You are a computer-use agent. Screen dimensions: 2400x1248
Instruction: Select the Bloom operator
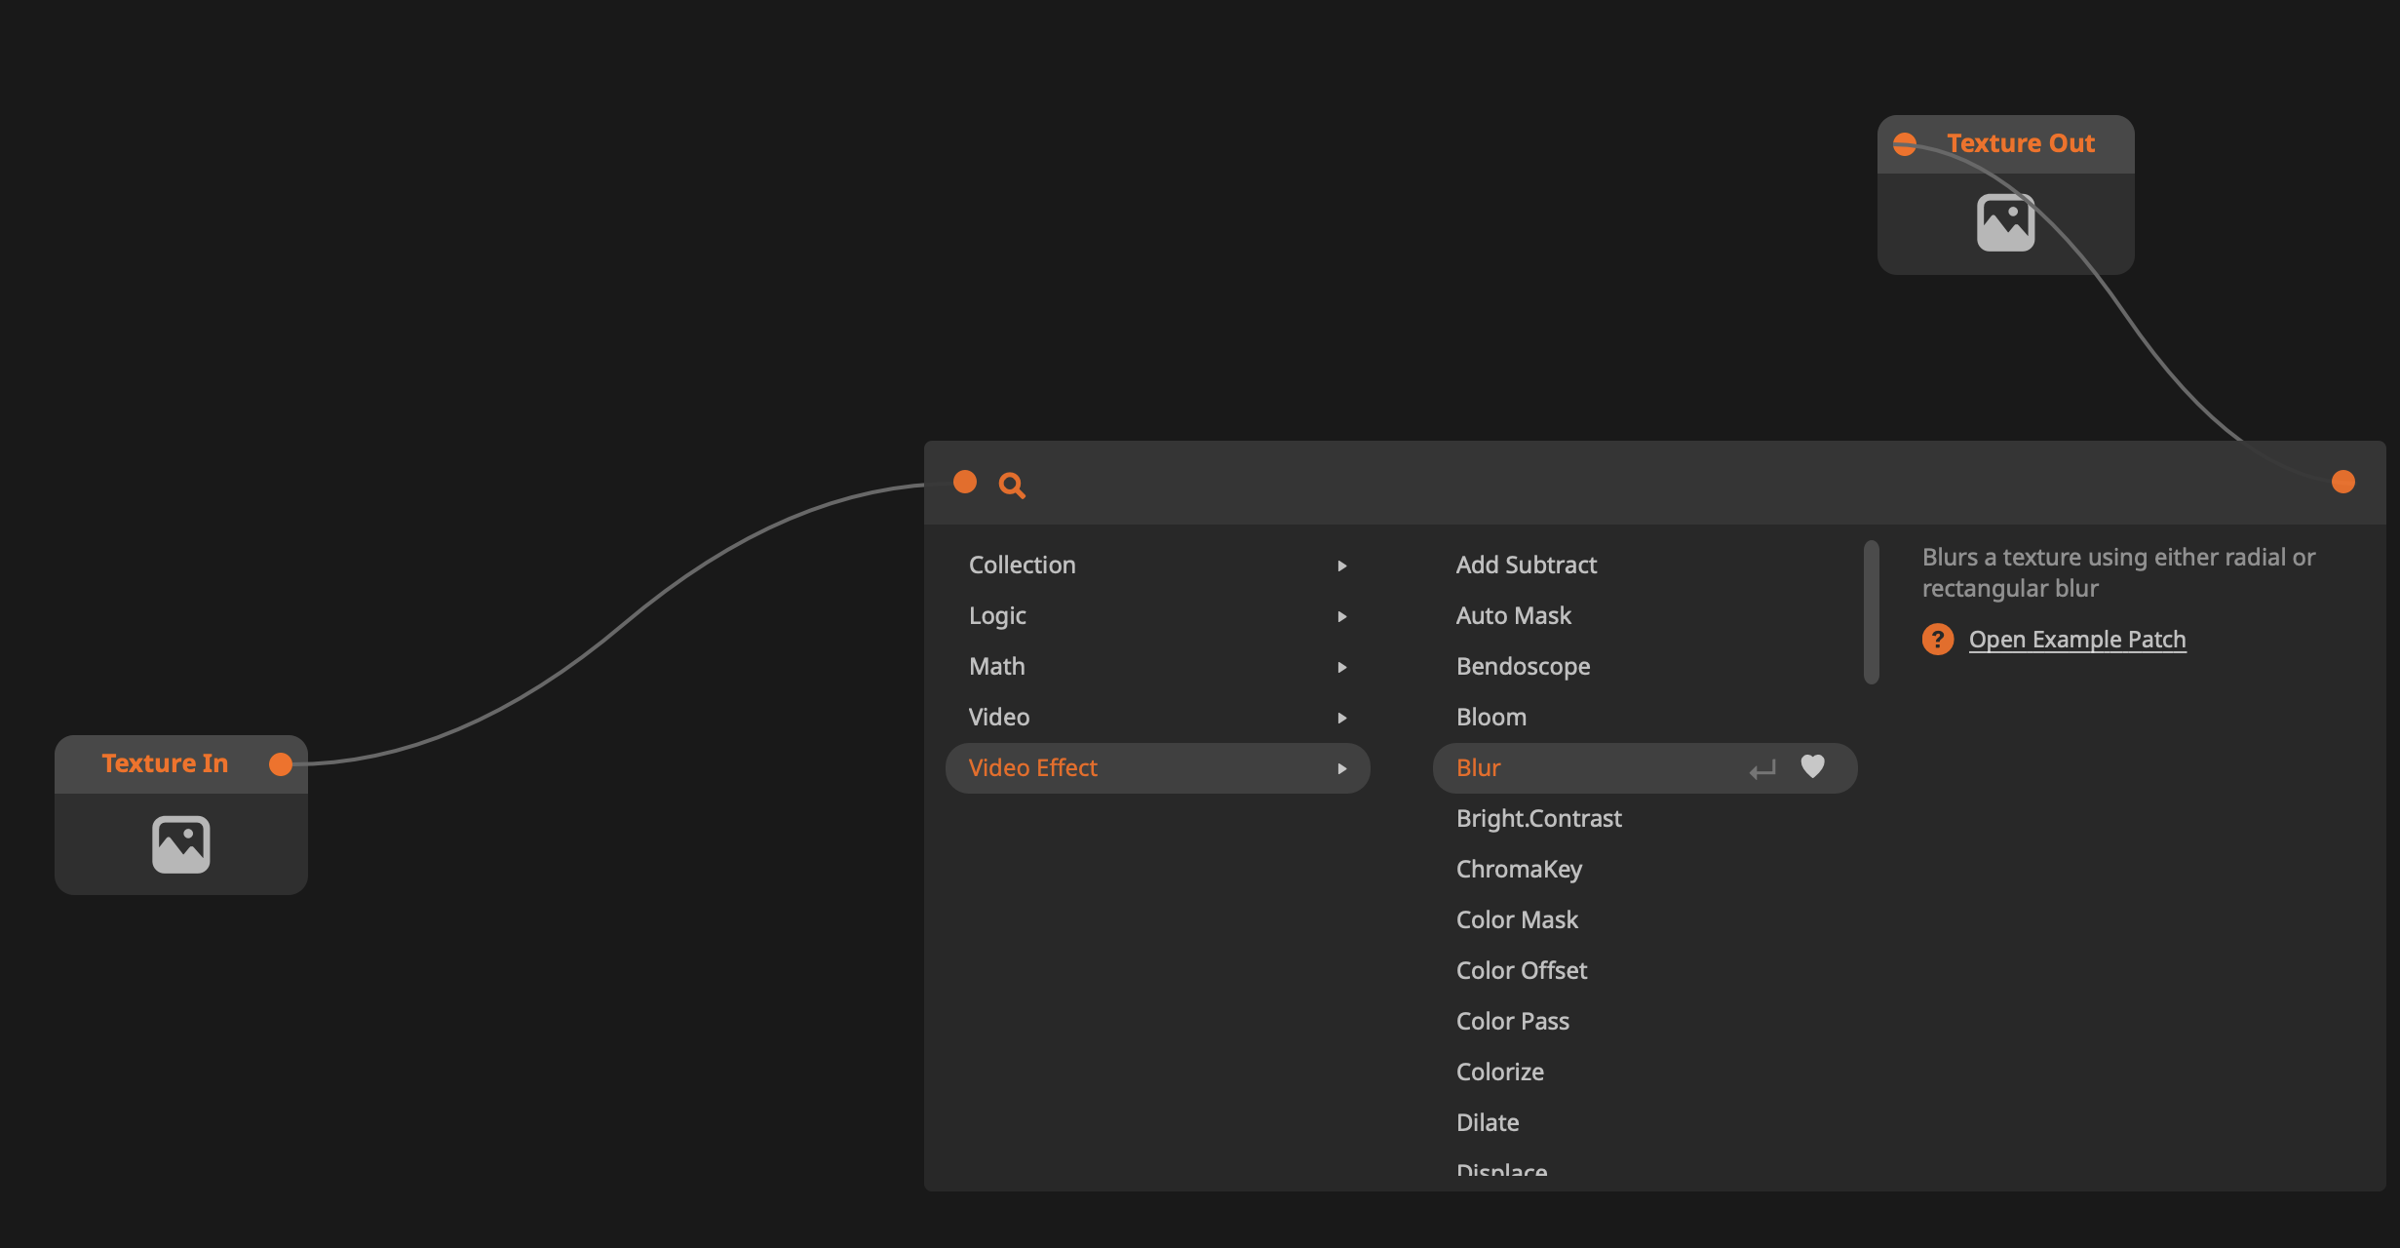(x=1490, y=717)
